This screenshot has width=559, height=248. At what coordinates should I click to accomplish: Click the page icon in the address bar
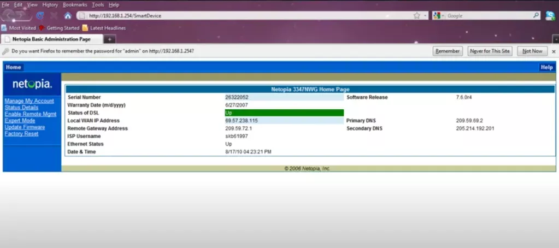pyautogui.click(x=82, y=16)
